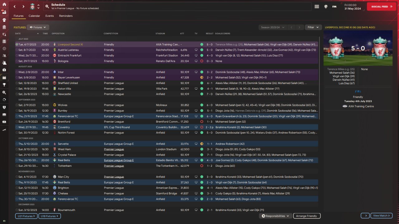Screen dimensions: 399x224
Task: Expand the Filter dropdown
Action: [313, 27]
